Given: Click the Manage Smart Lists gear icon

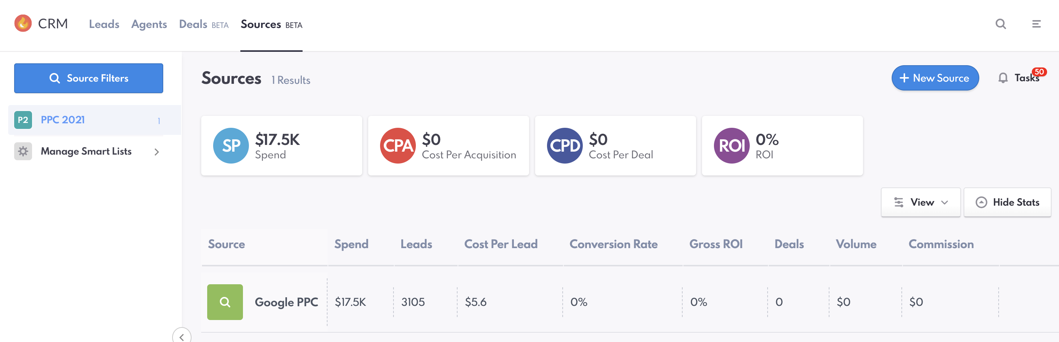Looking at the screenshot, I should (23, 151).
